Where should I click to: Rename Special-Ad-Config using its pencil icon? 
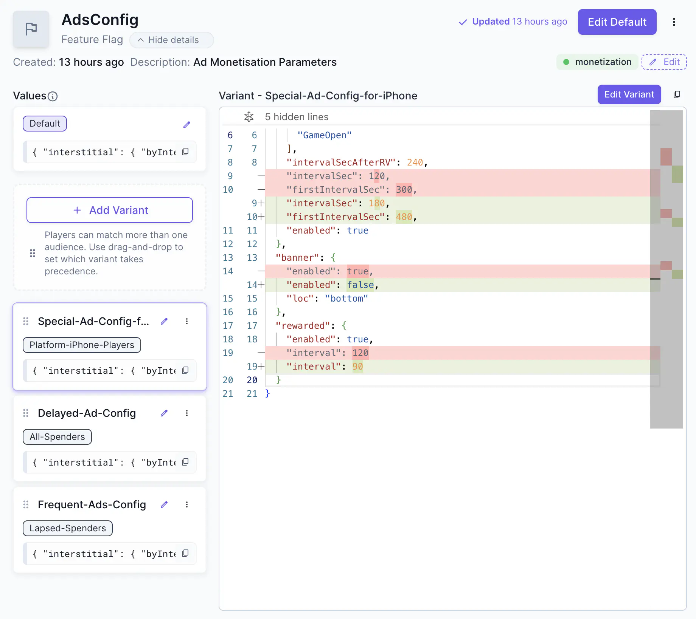(x=164, y=321)
